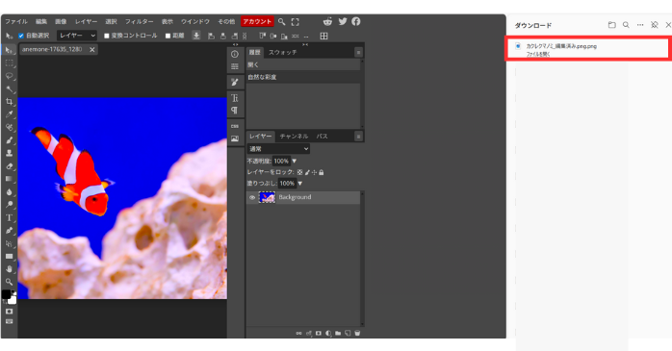
Task: Toggle Quick Mask mode icon
Action: (9, 312)
